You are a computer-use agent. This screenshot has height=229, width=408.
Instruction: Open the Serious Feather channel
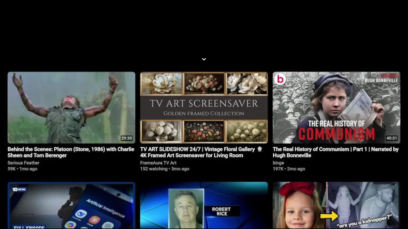[24, 163]
